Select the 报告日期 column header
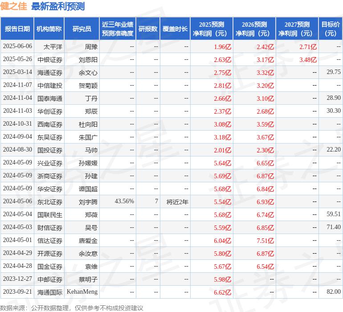 [17, 29]
